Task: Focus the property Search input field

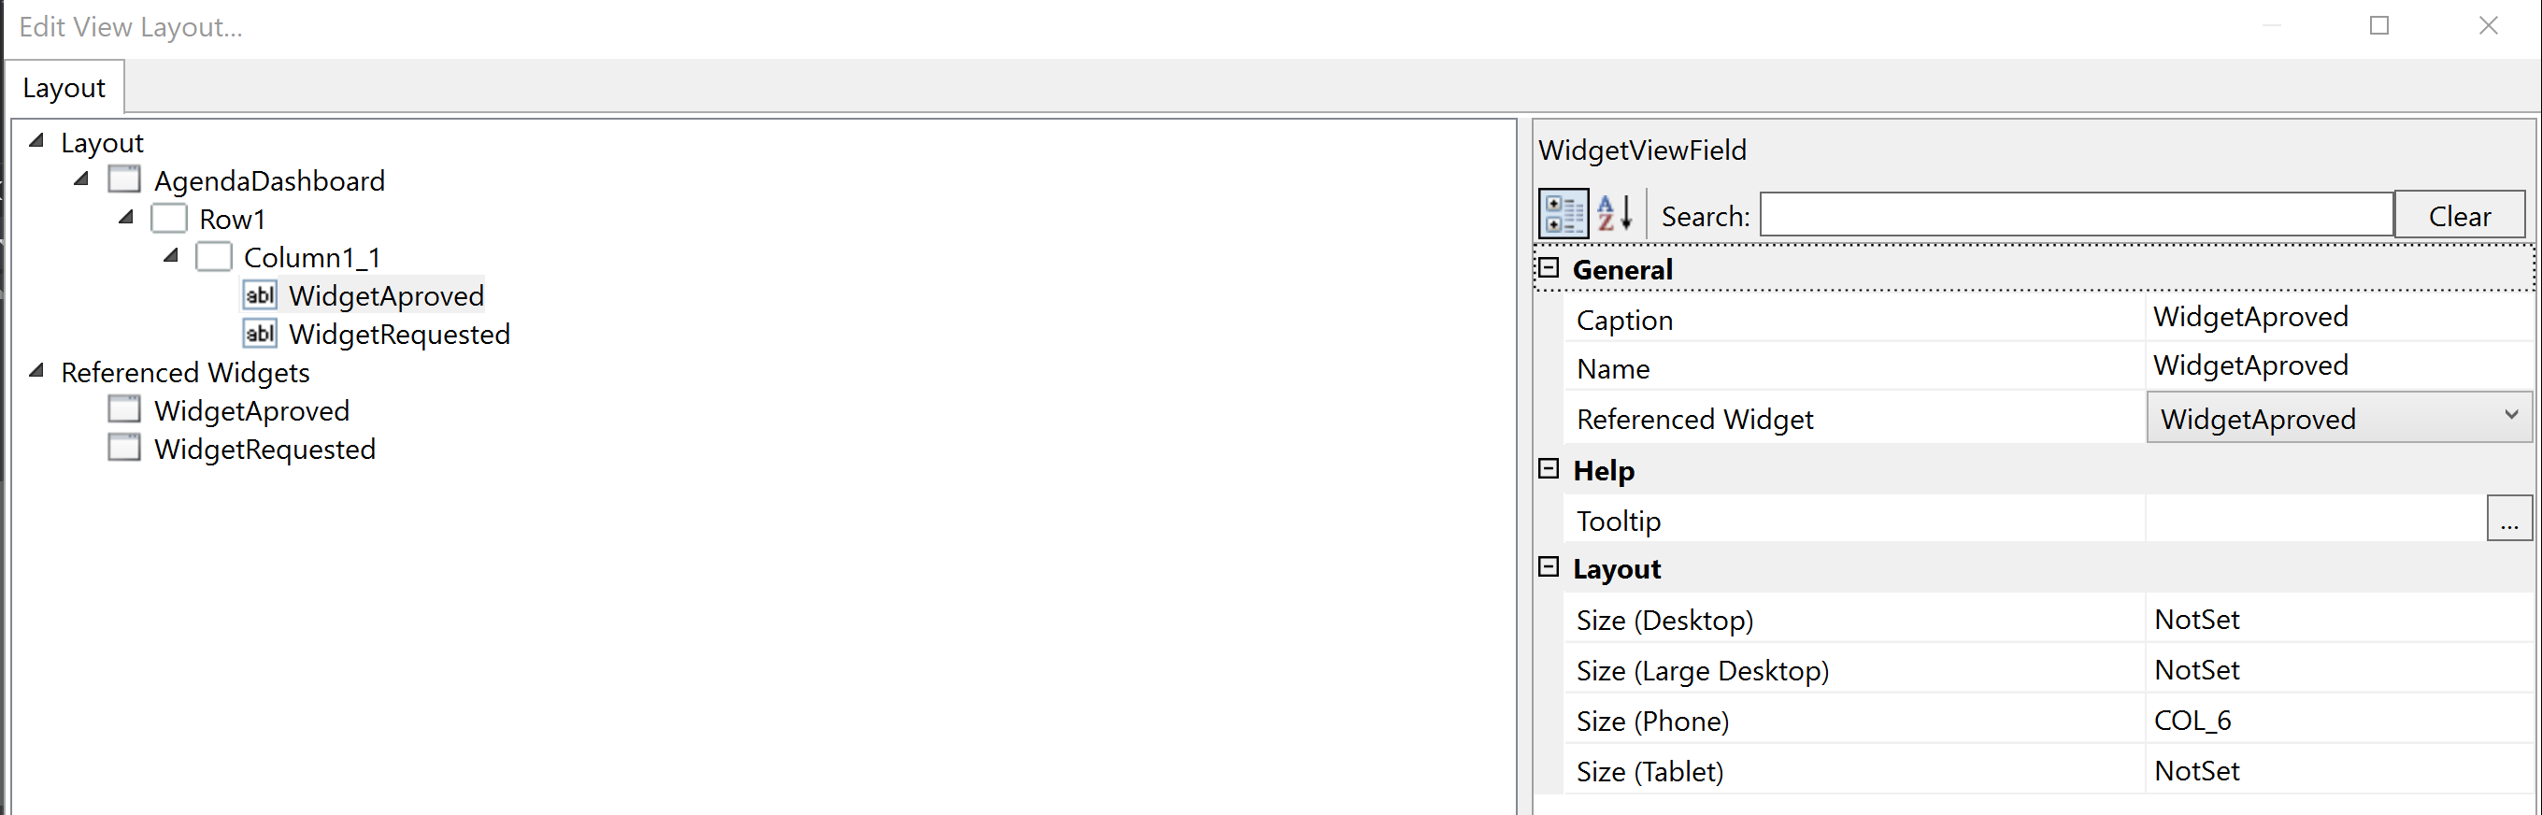Action: 2078,215
